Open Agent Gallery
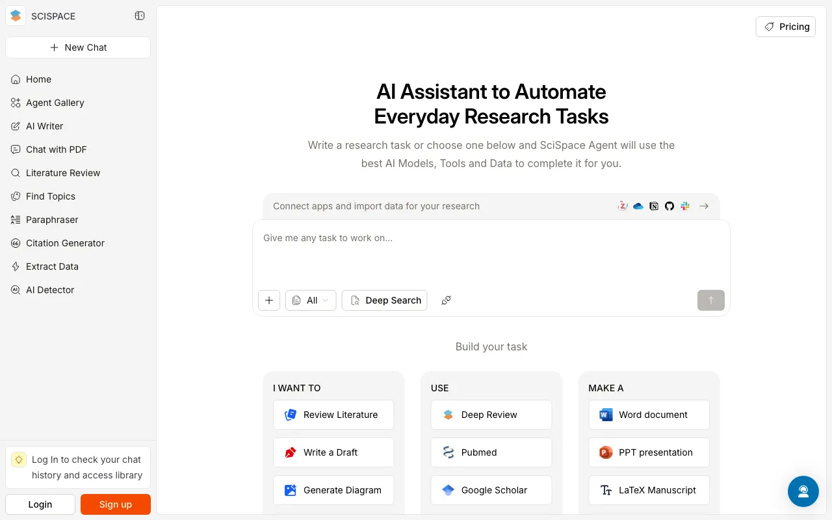The width and height of the screenshot is (832, 520). point(78,103)
